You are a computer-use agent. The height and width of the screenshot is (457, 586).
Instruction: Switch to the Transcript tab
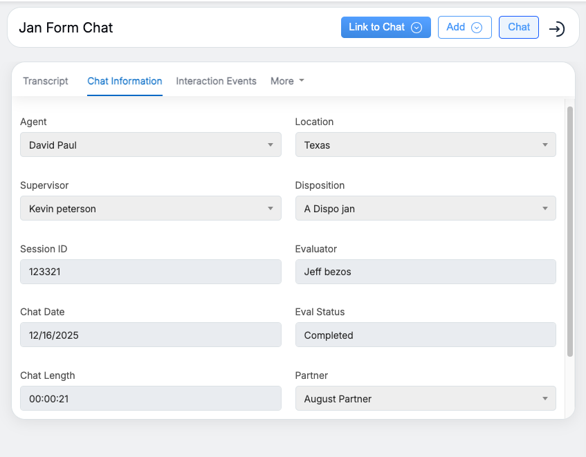[x=46, y=81]
